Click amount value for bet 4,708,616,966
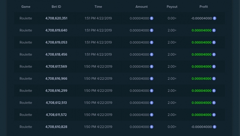The height and width of the screenshot is (136, 240). 139,79
